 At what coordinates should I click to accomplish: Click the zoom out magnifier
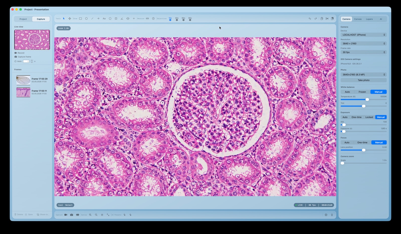point(96,215)
